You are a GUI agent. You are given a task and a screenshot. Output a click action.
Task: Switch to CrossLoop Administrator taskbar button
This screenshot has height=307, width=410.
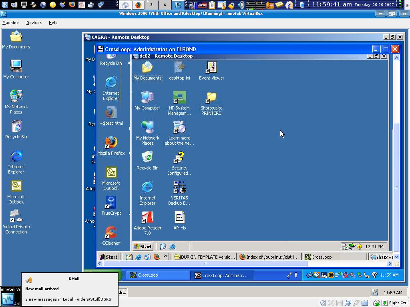(221, 275)
